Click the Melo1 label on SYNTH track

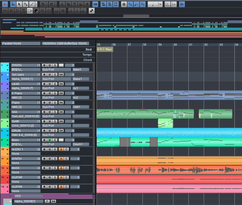coord(81,70)
